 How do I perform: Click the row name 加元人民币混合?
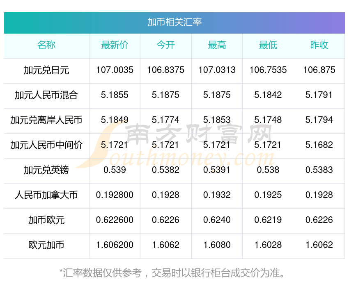click(46, 95)
